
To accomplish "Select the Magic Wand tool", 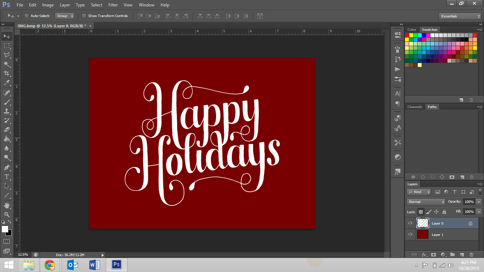I will [7, 64].
